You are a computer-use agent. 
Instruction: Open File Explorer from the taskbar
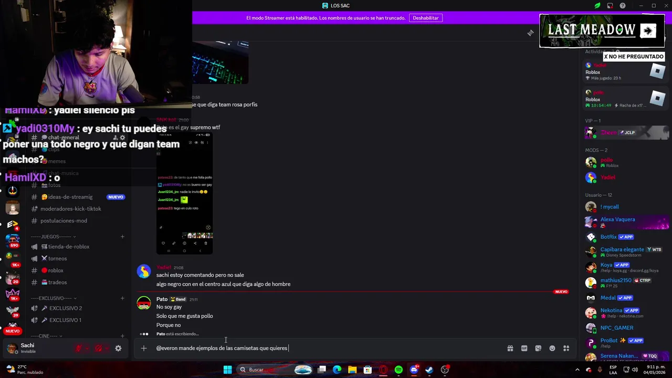352,370
